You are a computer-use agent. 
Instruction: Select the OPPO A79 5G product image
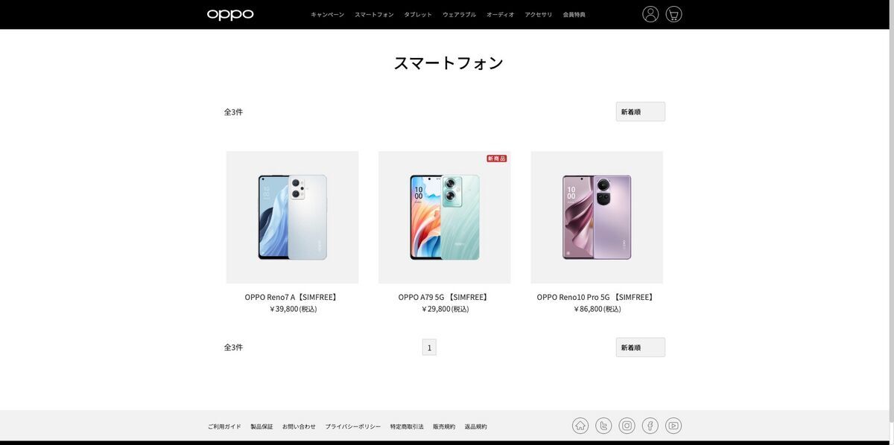click(445, 217)
